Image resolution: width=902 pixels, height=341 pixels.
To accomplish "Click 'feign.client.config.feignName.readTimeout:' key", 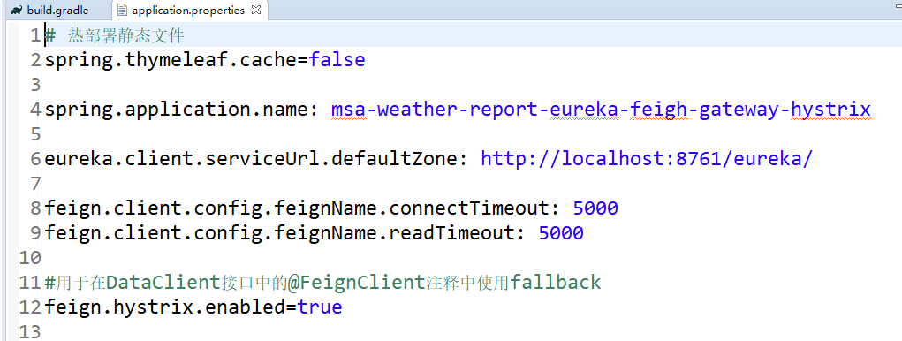I will (285, 233).
